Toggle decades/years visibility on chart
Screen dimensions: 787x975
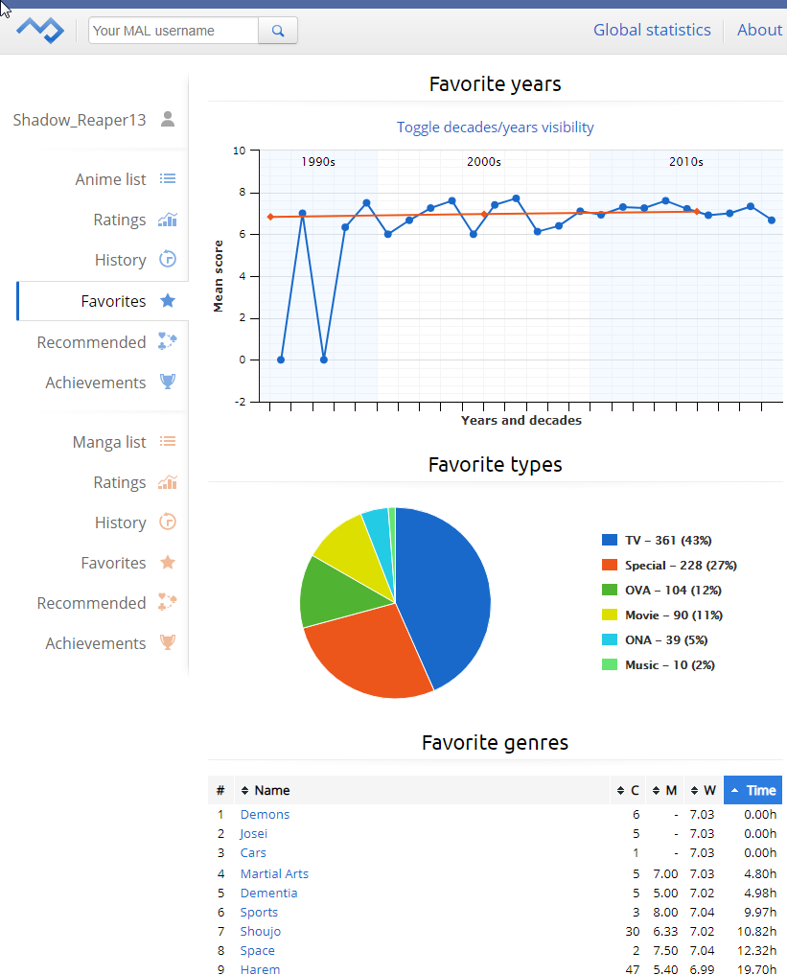click(495, 128)
